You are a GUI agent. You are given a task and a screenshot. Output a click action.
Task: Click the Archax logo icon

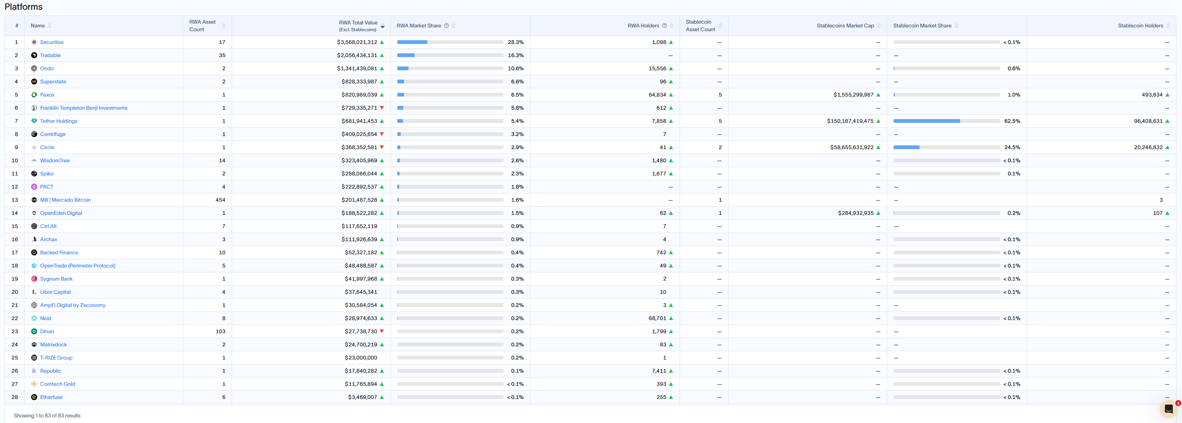pos(34,240)
